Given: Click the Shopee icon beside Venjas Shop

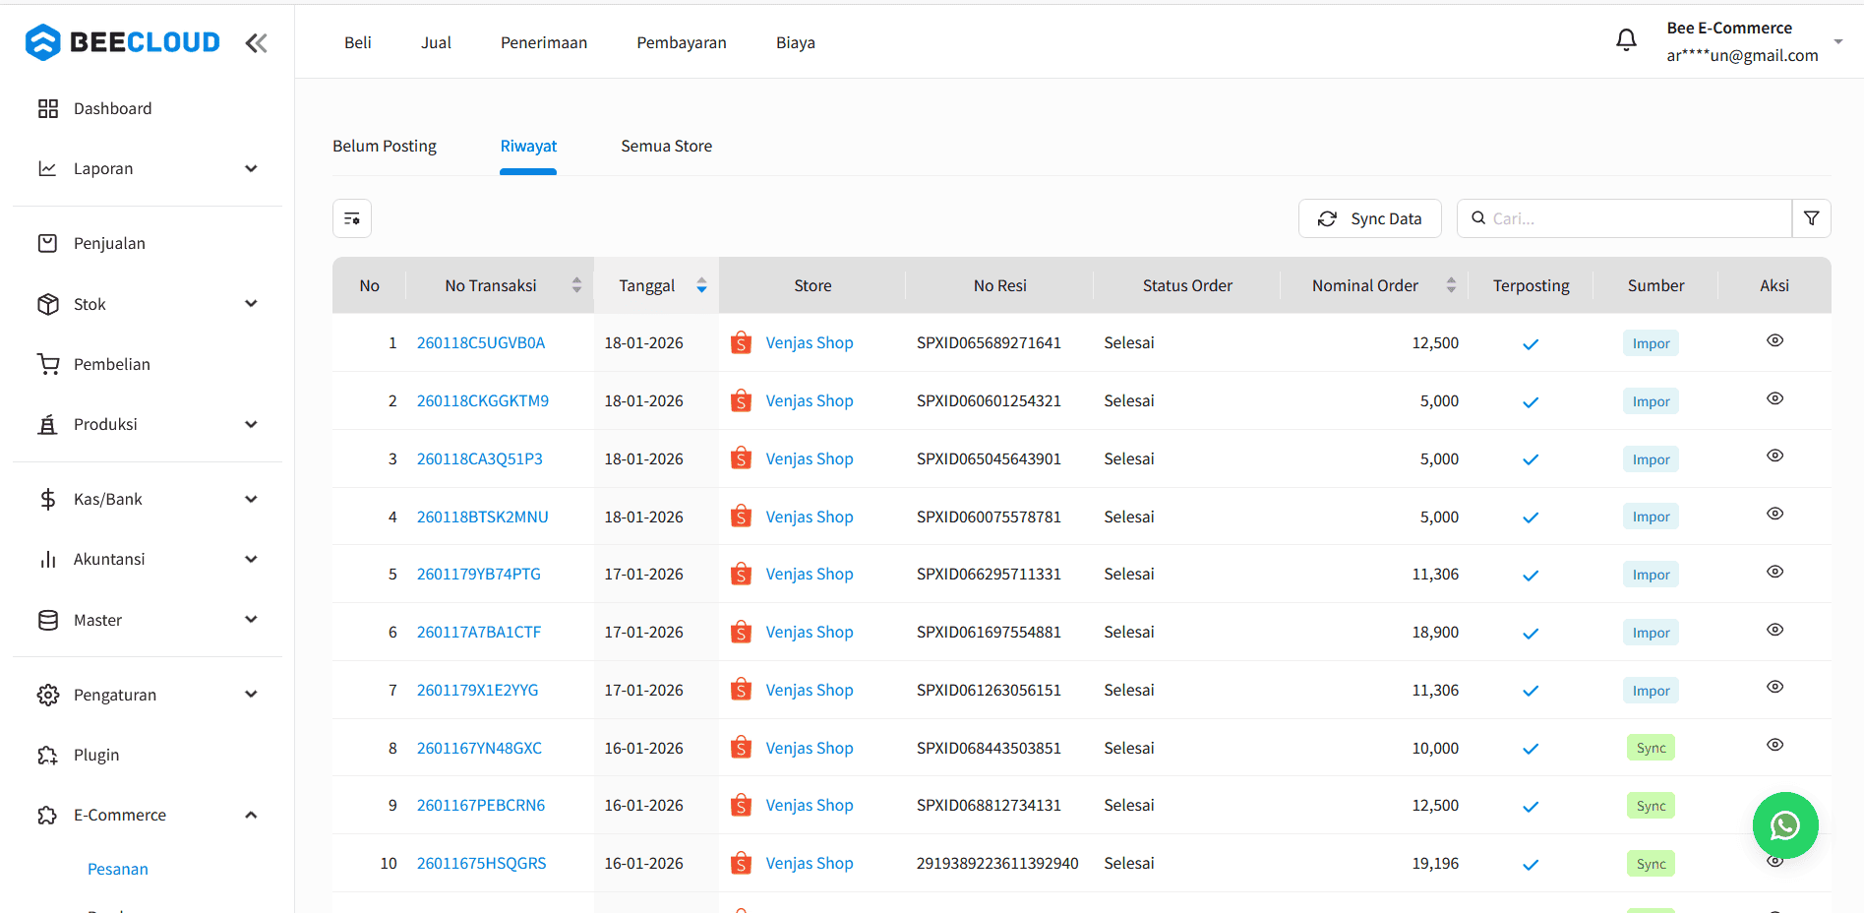Looking at the screenshot, I should (x=741, y=342).
